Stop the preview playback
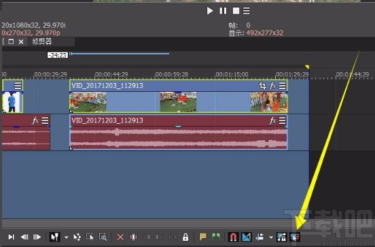This screenshot has width=375, height=247. coord(236,11)
